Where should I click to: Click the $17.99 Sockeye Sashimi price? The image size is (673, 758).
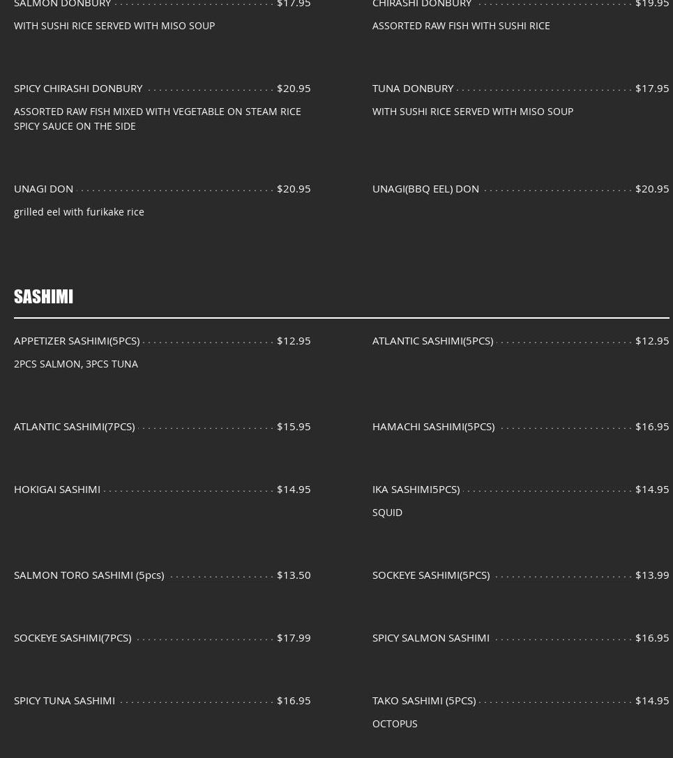tap(294, 638)
